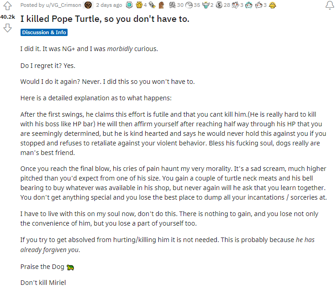Click the white face award showing 35
This screenshot has height=289, width=336.
[189, 5]
